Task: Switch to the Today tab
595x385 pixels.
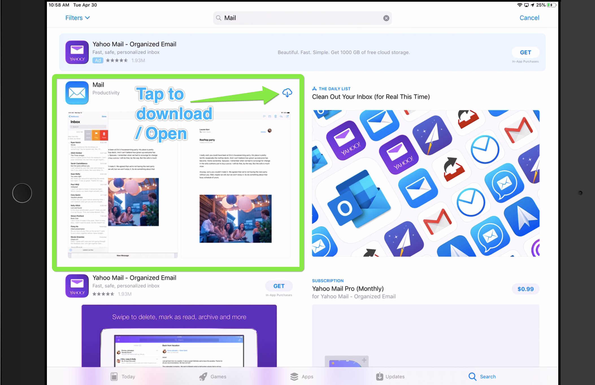Action: [x=123, y=377]
